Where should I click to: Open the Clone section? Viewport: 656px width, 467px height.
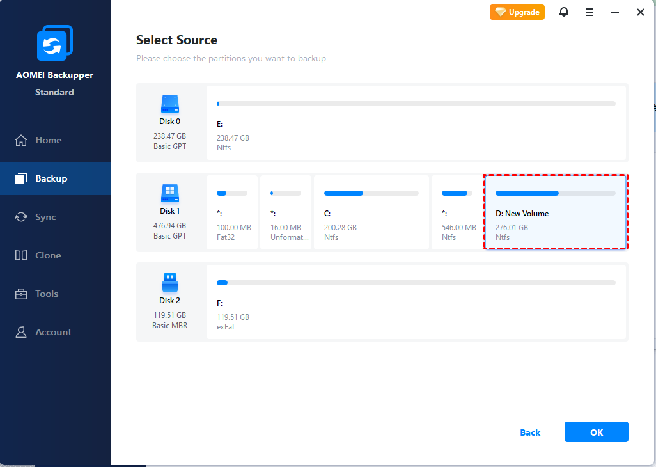tap(47, 255)
